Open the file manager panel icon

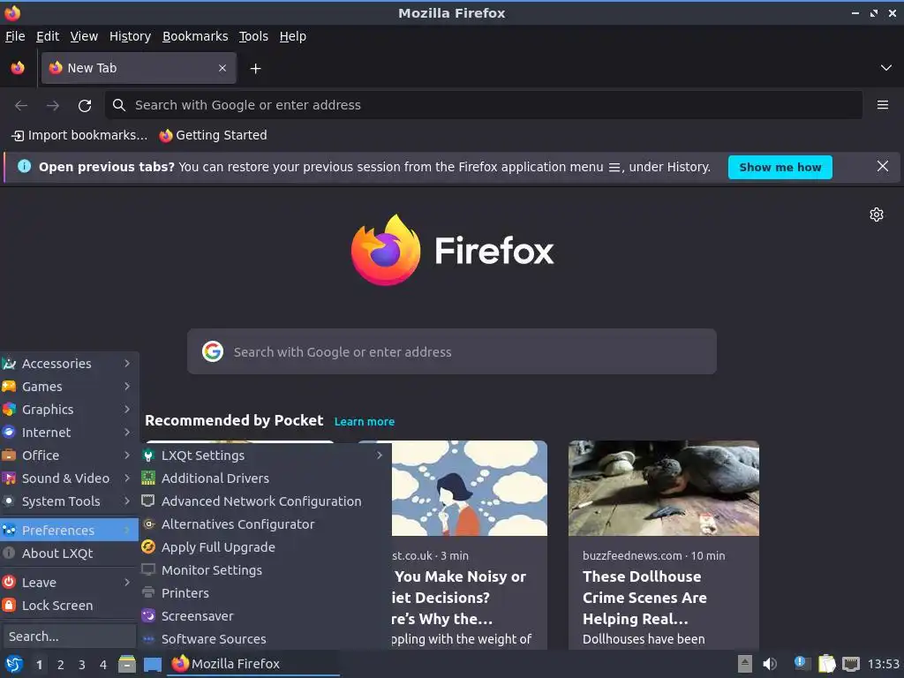point(127,664)
